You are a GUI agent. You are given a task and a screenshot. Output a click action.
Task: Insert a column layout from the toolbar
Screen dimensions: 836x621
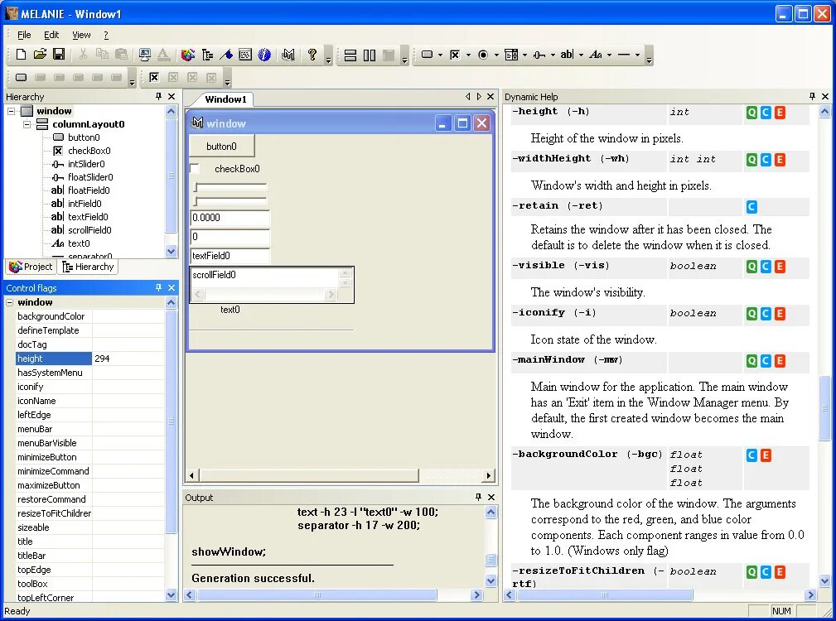pos(350,55)
